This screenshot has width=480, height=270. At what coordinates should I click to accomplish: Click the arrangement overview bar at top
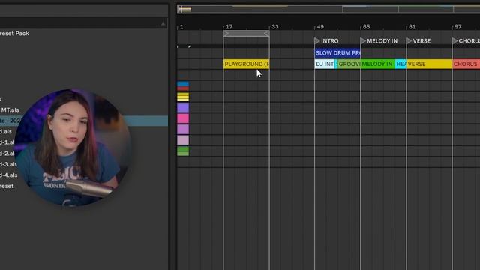328,9
